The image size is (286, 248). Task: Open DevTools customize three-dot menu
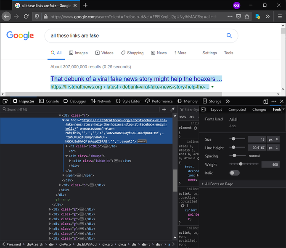pyautogui.click(x=274, y=101)
